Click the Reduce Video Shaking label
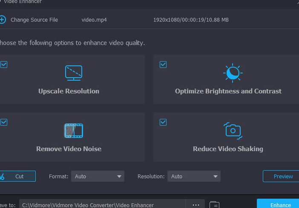299x208 pixels. click(228, 149)
